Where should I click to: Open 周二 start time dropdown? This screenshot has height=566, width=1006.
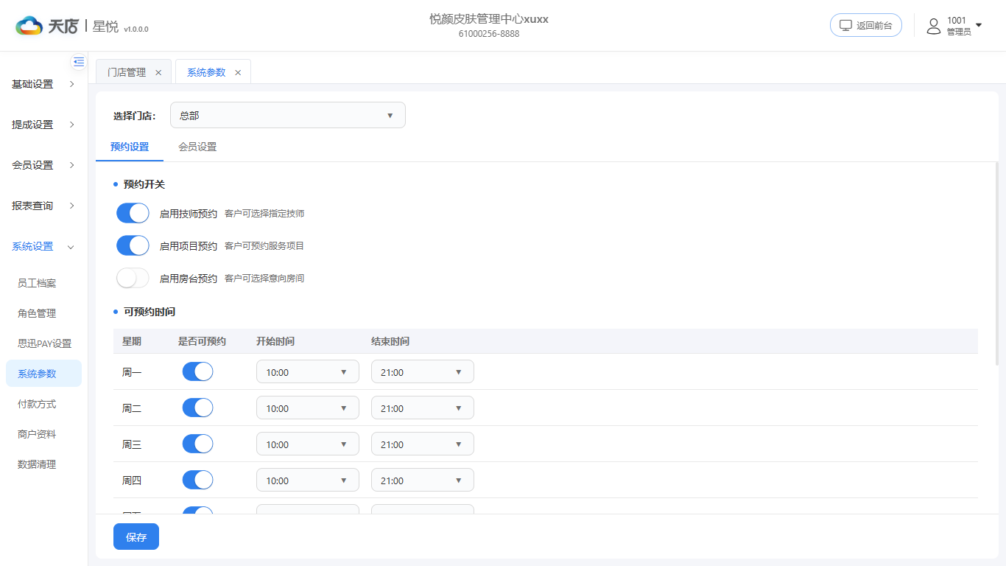click(308, 408)
